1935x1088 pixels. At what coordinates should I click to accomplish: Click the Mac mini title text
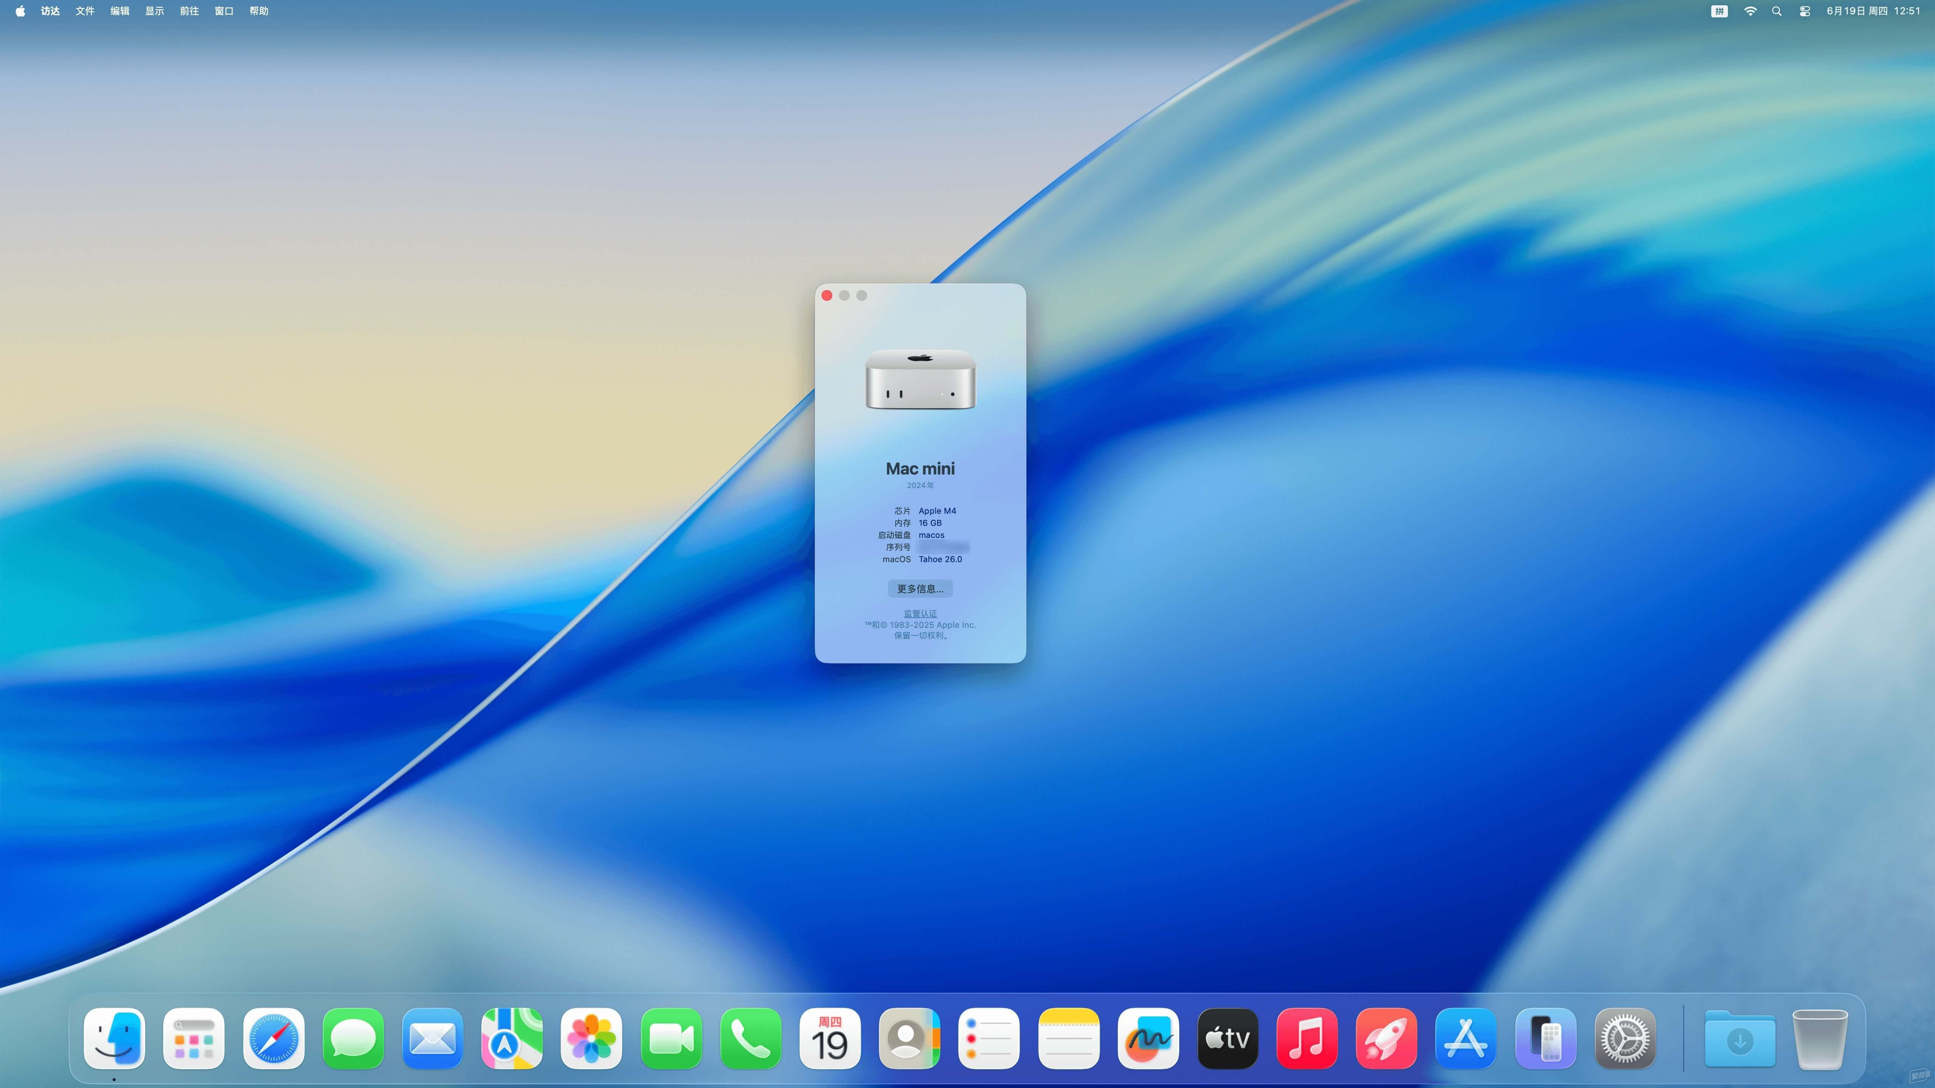[x=920, y=468]
